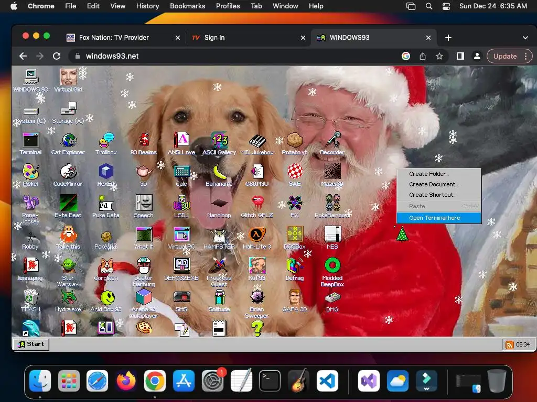Screen dimensions: 537x402
Task: Open System (C:) drive icon
Action: tap(30, 116)
